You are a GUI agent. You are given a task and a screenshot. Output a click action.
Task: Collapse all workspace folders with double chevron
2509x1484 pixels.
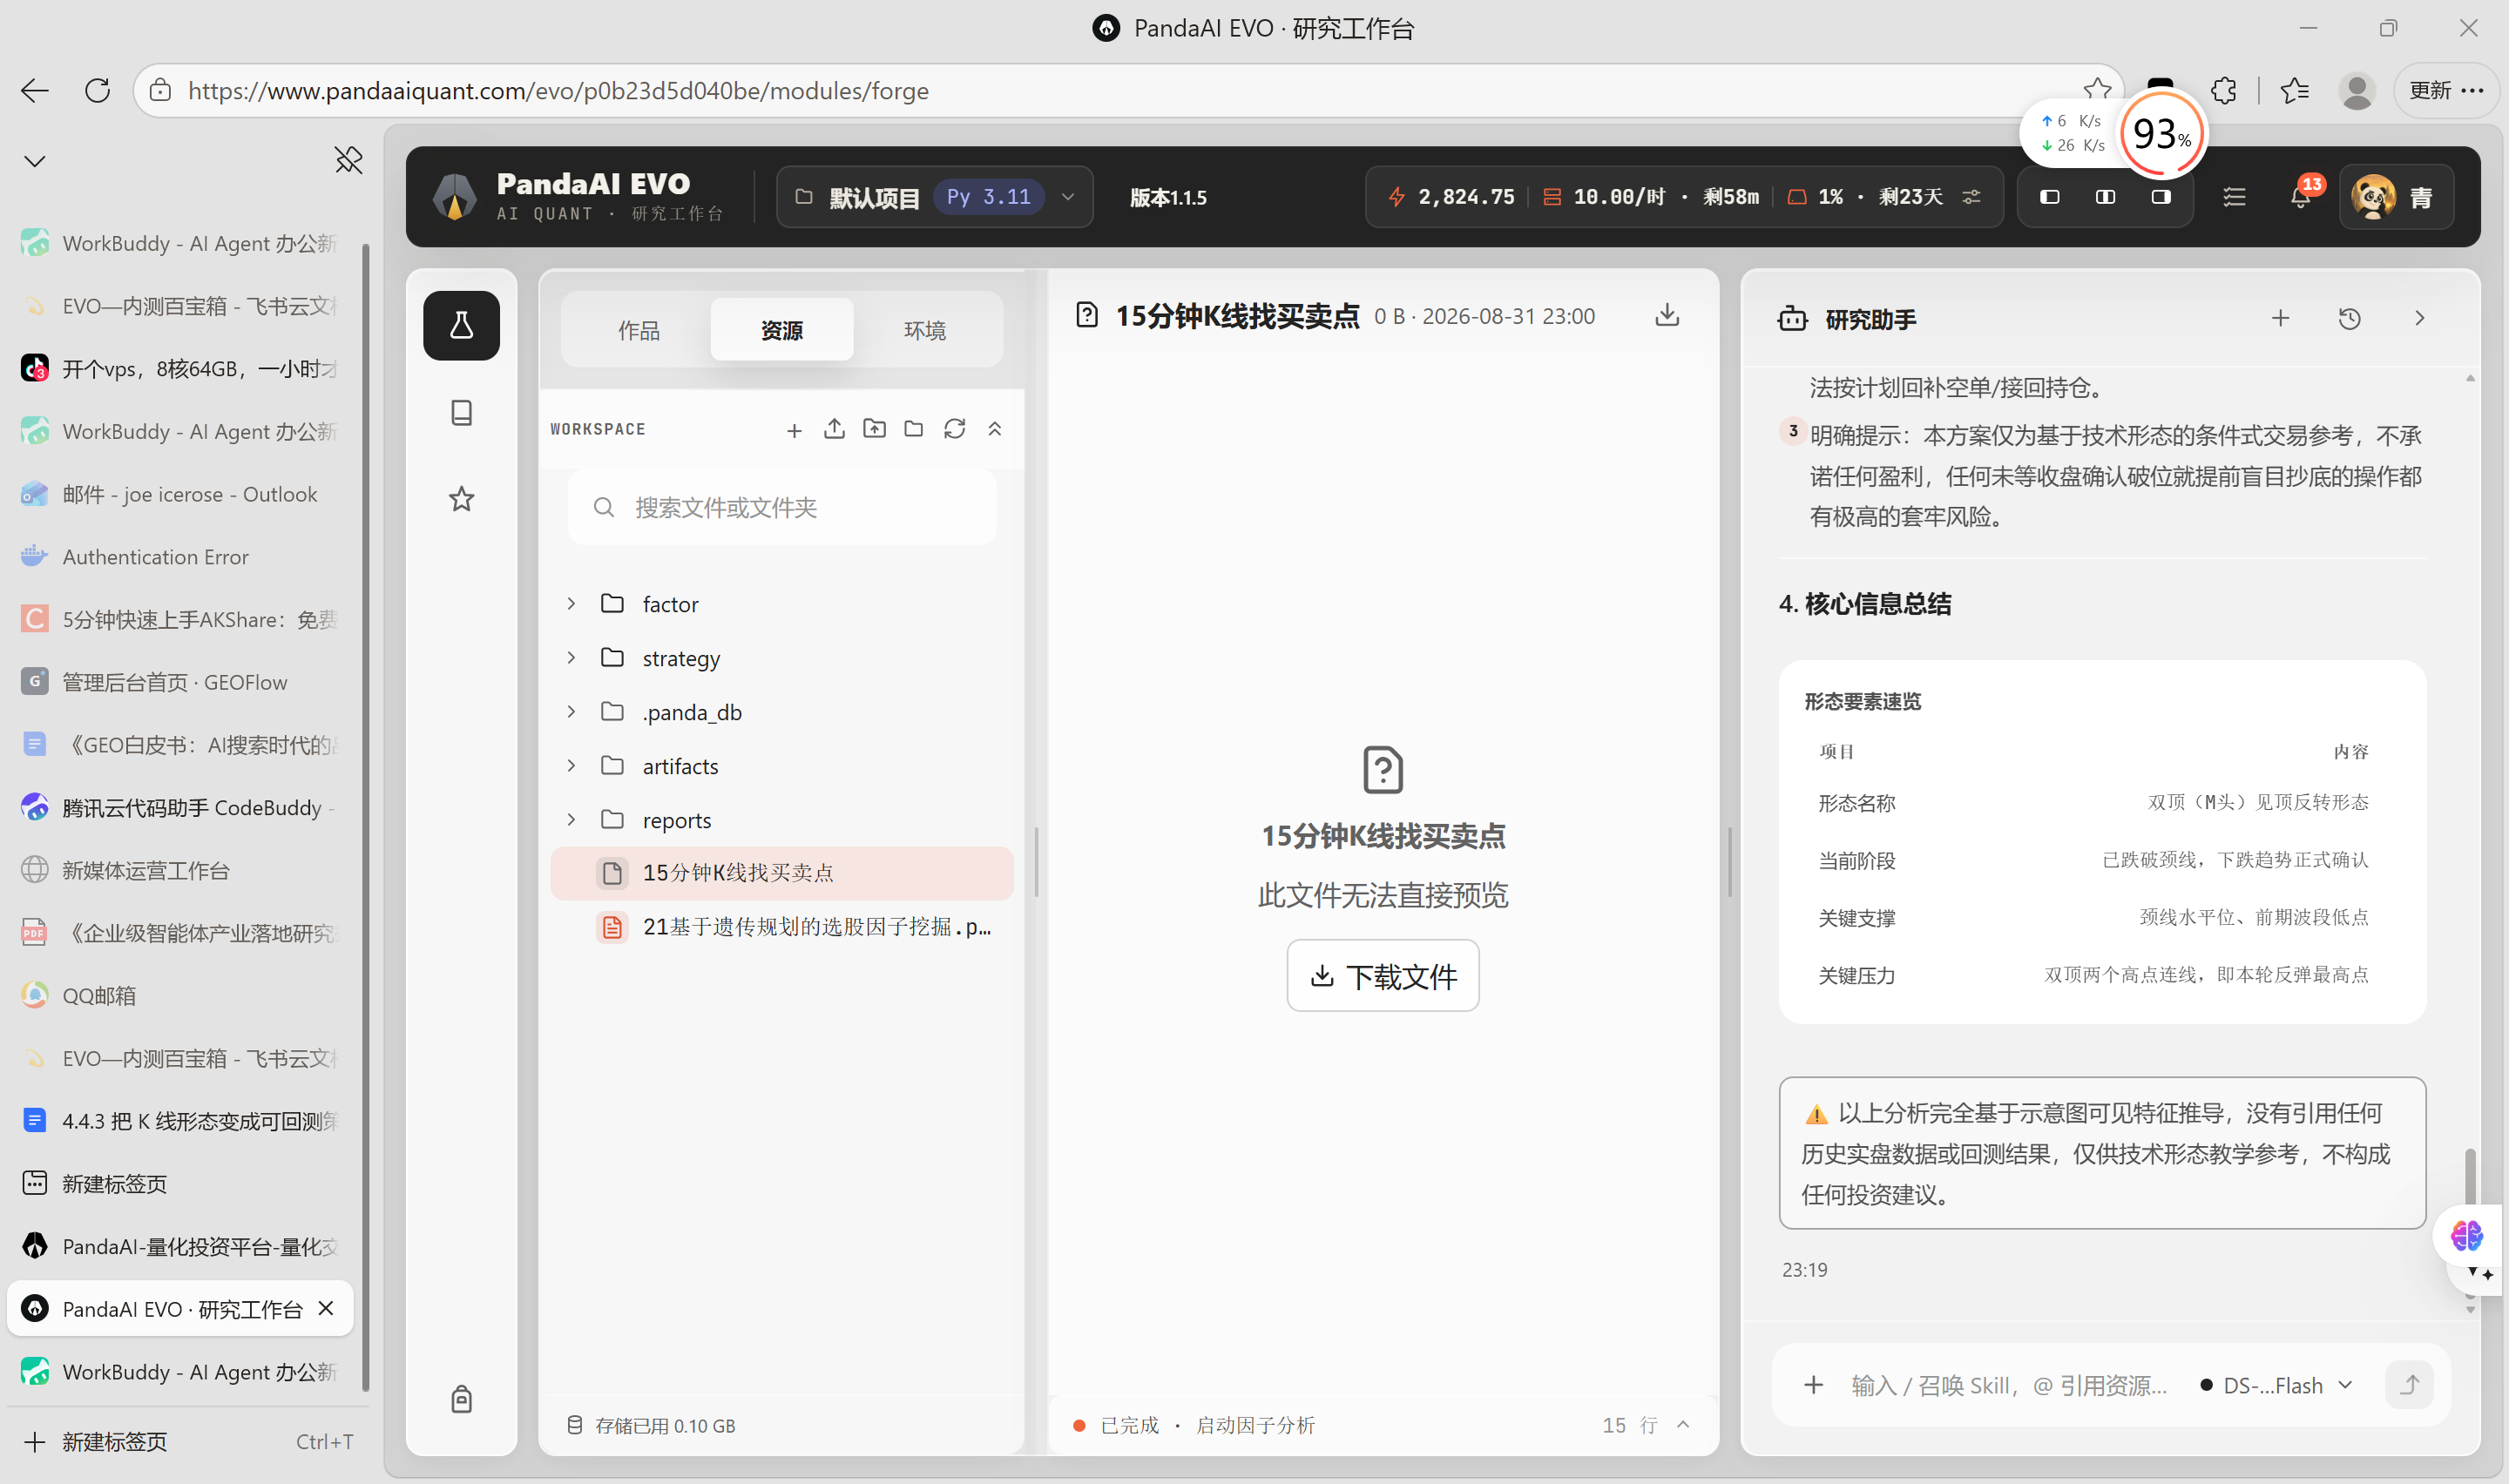994,429
